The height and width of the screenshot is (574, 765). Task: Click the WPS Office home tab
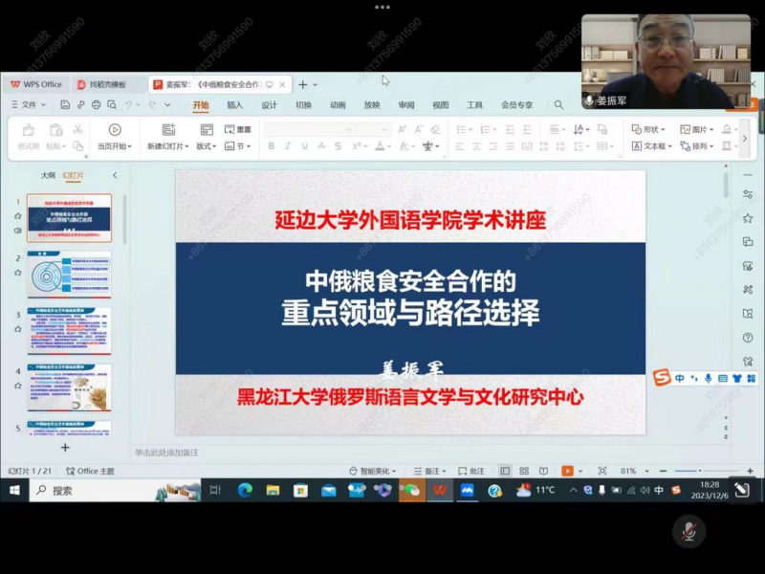click(x=36, y=84)
